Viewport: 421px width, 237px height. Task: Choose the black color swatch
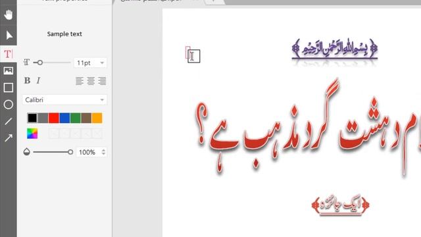[32, 118]
